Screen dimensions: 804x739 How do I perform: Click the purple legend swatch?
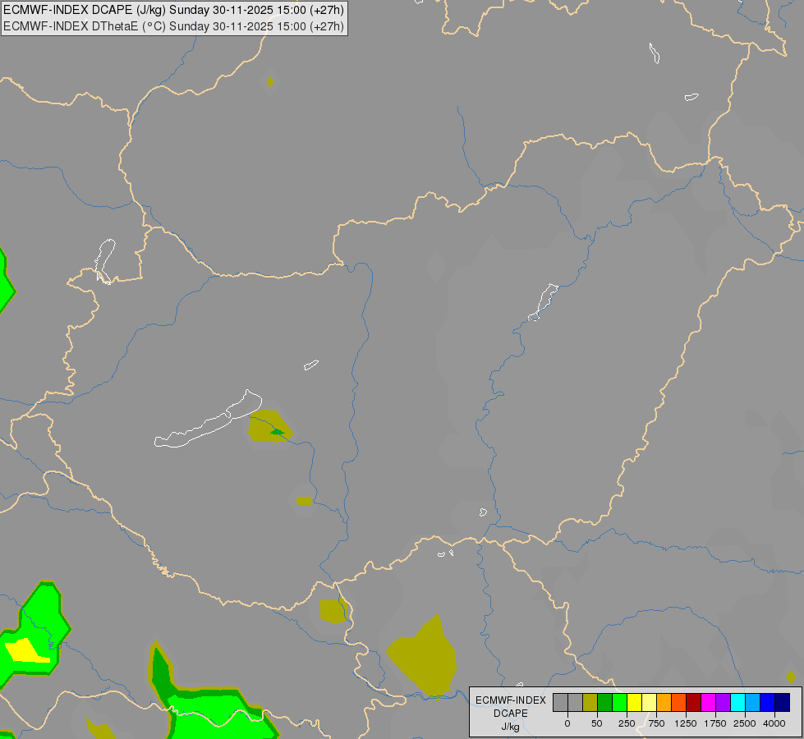[x=723, y=703]
